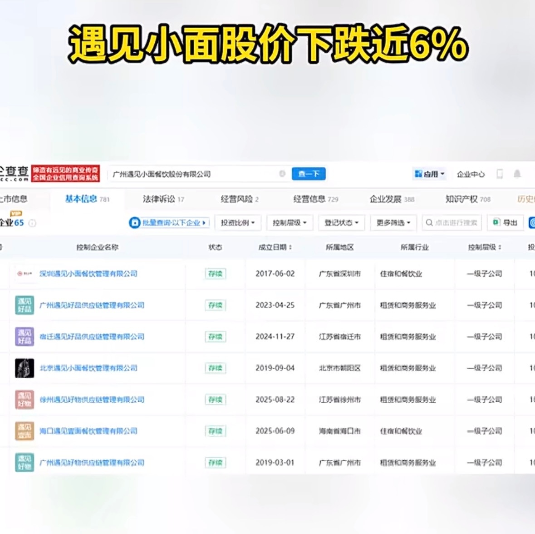This screenshot has width=535, height=534.
Task: Click purple logo of 宿迁遇见好品
Action: [x=25, y=336]
